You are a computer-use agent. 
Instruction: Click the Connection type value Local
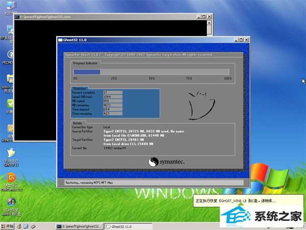click(107, 127)
